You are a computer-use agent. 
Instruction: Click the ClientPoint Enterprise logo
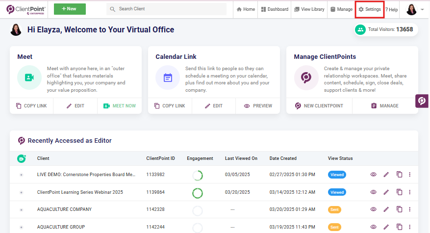(x=26, y=10)
